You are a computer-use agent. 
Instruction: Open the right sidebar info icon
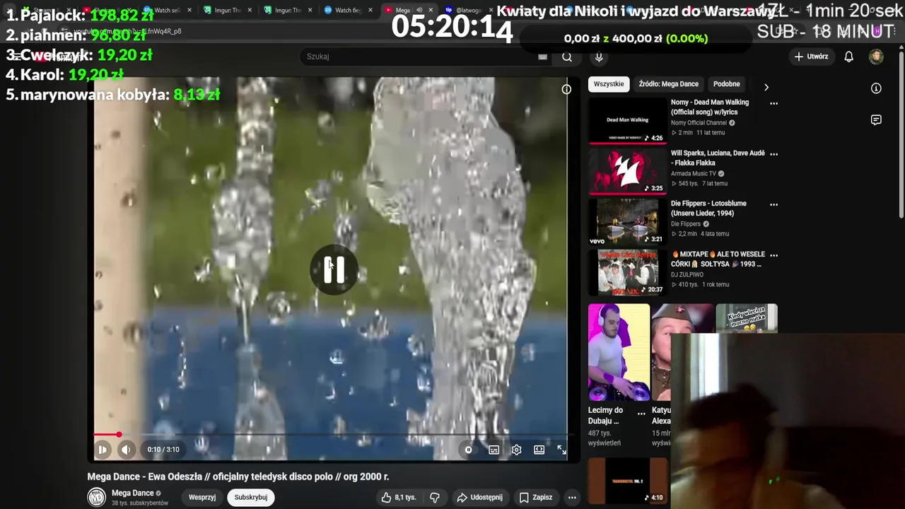point(876,88)
